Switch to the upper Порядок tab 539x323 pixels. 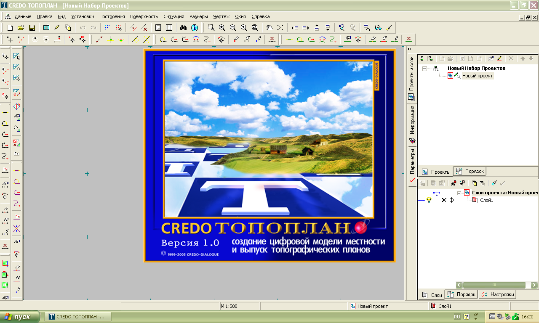470,171
